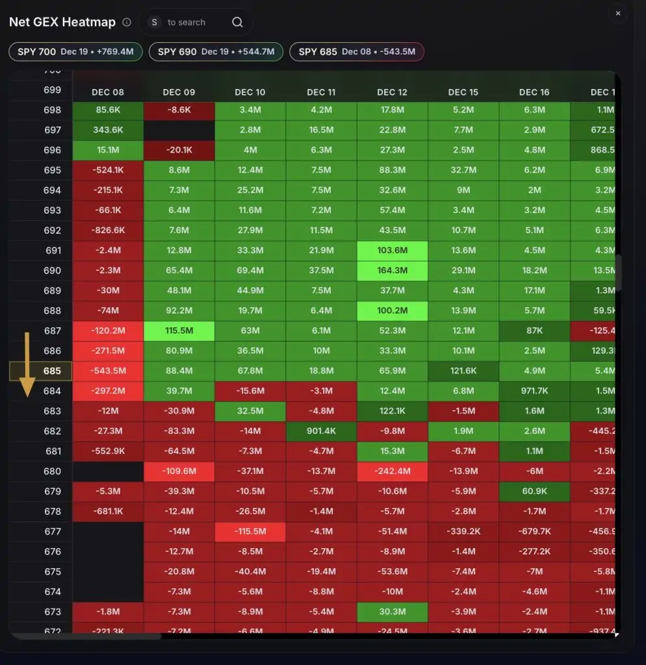This screenshot has height=665, width=646.
Task: Click the 121.6K cell under DEC 15
Action: tap(463, 371)
